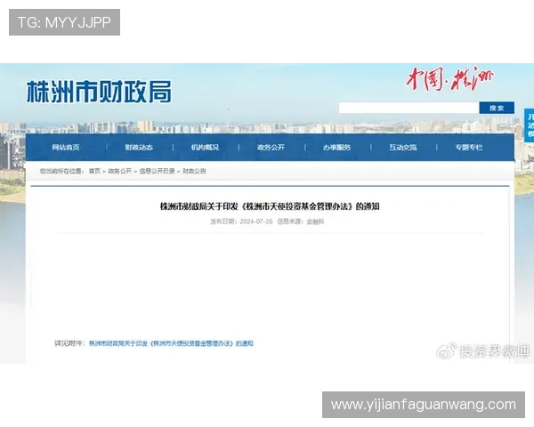This screenshot has height=427, width=534.
Task: Focus the site search input field
Action: pyautogui.click(x=409, y=108)
